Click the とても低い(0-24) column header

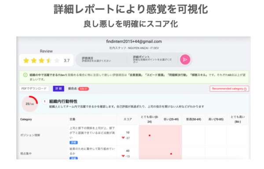point(150,119)
